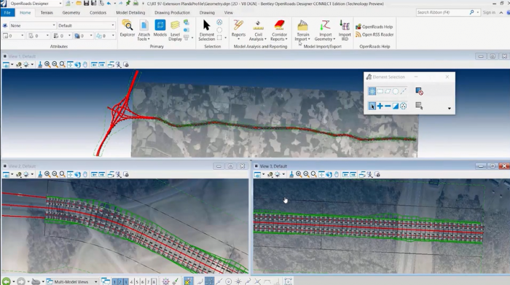510x285 pixels.
Task: Open the color attribute picker showing 0
Action: pyautogui.click(x=13, y=36)
